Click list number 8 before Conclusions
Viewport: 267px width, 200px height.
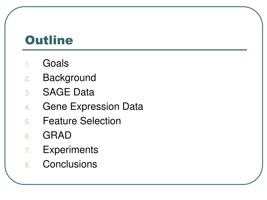pyautogui.click(x=28, y=165)
